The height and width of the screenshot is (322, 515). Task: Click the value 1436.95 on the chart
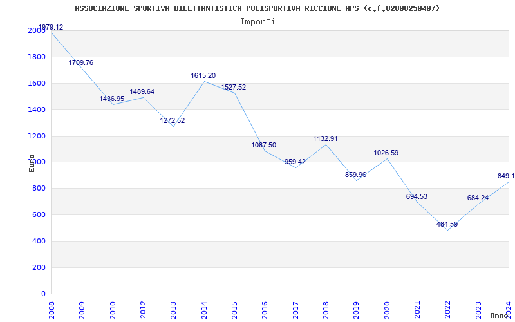pyautogui.click(x=111, y=99)
